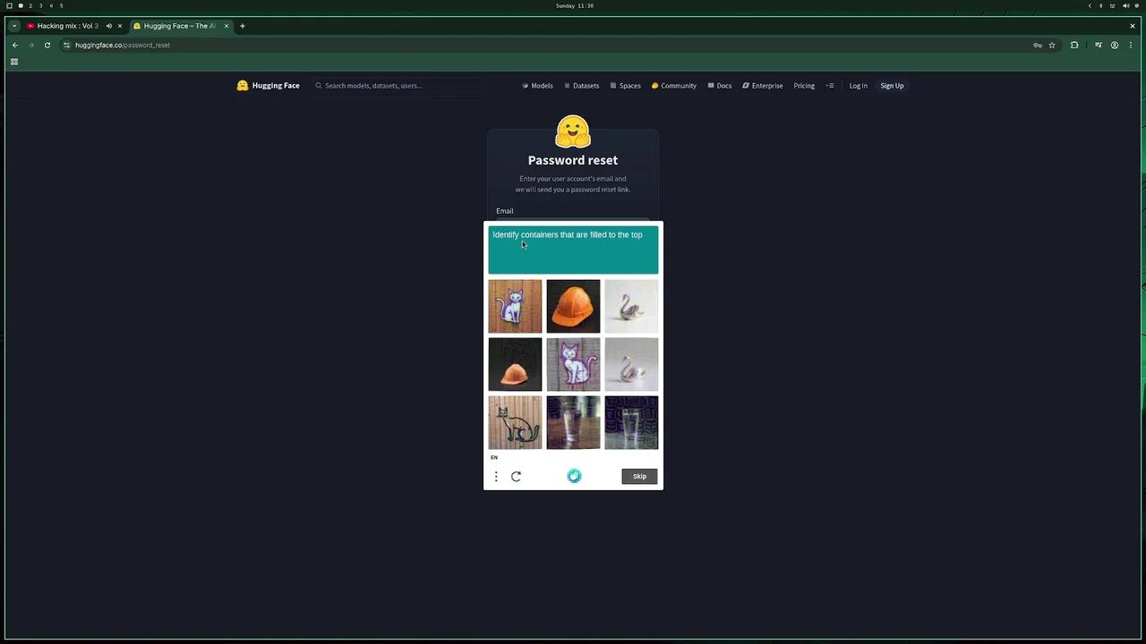This screenshot has width=1146, height=644.
Task: Click the address bar URL
Action: [123, 45]
